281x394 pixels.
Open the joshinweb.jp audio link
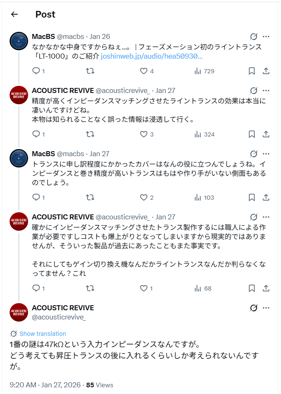pyautogui.click(x=152, y=56)
